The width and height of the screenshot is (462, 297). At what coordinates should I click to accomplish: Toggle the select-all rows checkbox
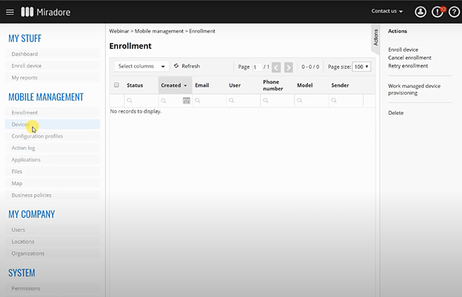116,85
